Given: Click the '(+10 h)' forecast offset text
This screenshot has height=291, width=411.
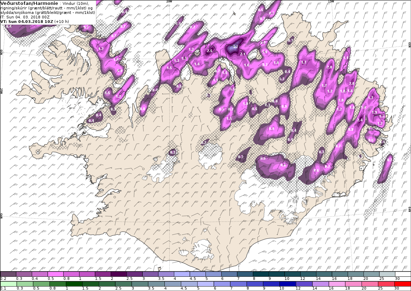Looking at the screenshot, I should [x=62, y=22].
